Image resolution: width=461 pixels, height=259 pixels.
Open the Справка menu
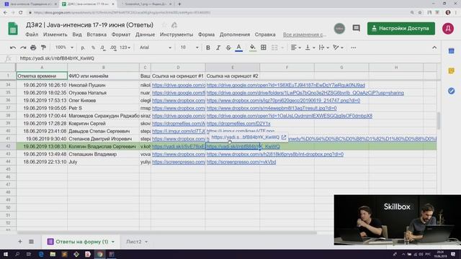tap(265, 35)
